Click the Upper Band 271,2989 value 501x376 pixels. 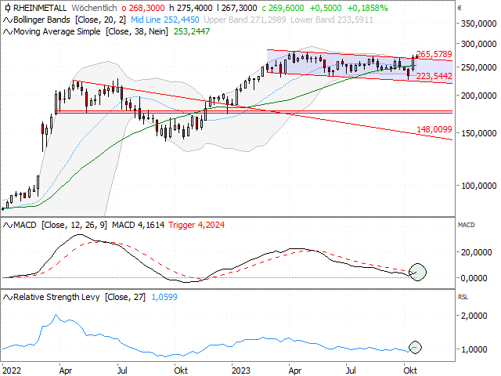[x=245, y=20]
